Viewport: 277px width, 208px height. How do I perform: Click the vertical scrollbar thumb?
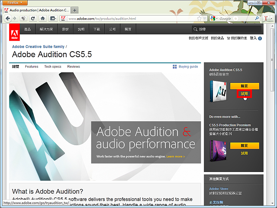[x=272, y=60]
